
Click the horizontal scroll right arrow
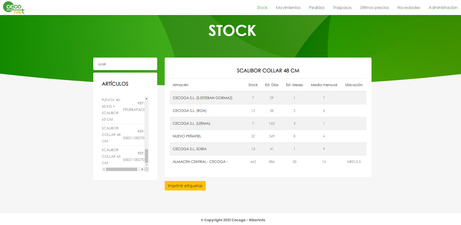pos(142,169)
